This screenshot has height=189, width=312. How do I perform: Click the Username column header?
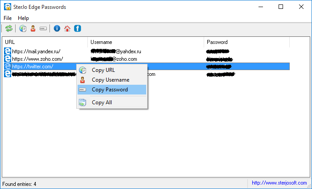point(146,42)
